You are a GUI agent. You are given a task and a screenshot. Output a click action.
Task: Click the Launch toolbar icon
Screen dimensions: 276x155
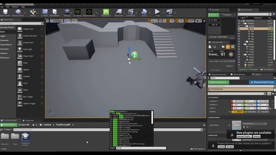[169, 12]
